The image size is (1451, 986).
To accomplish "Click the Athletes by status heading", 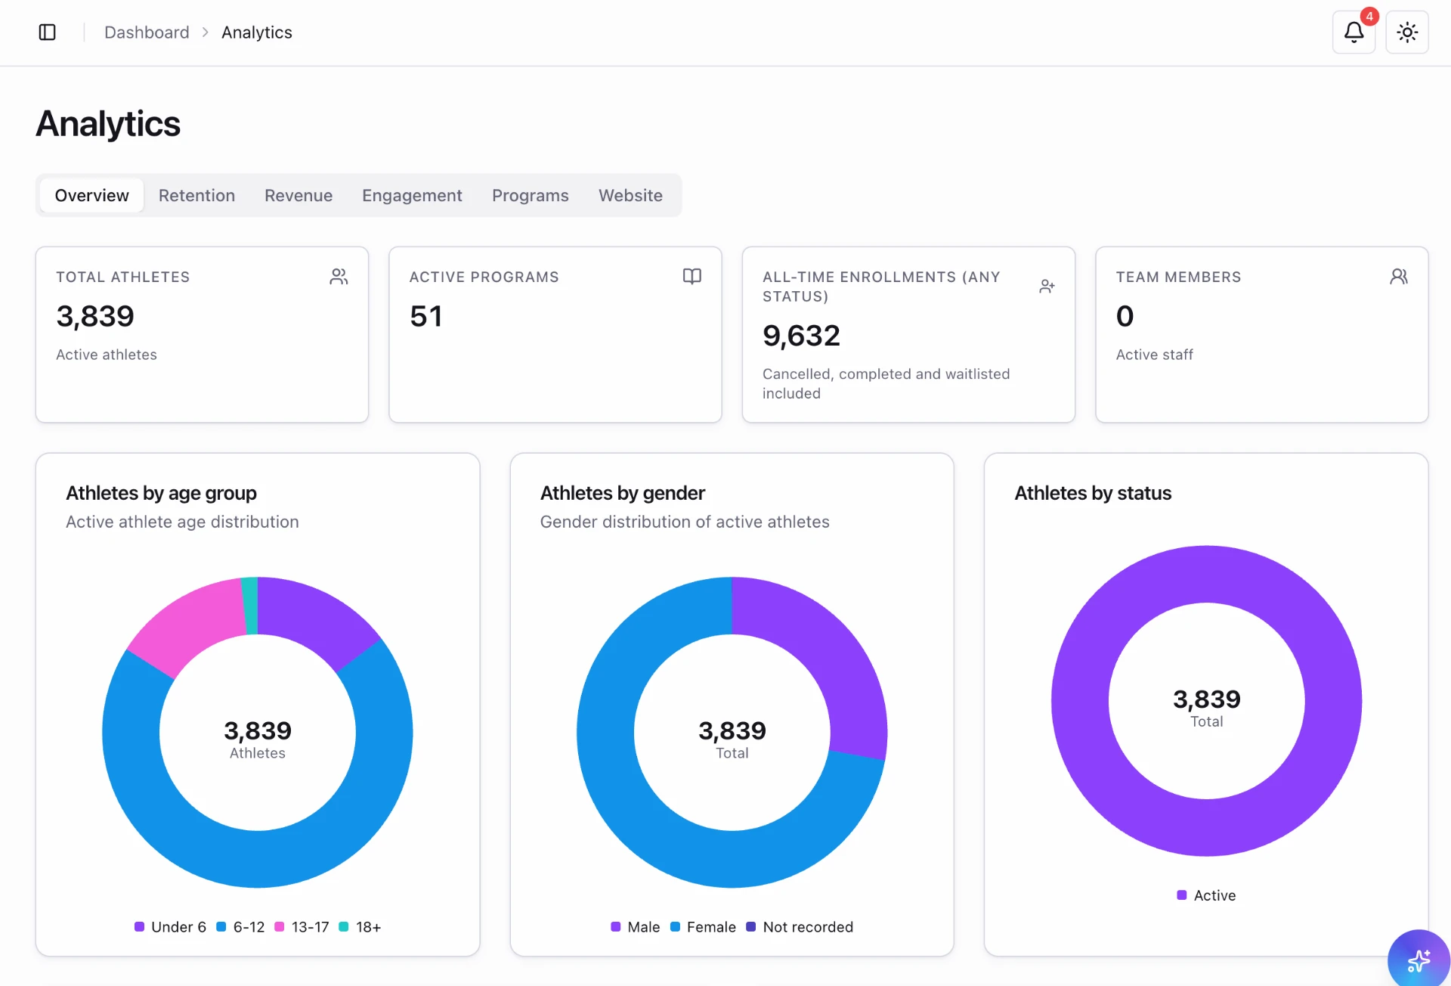I will point(1093,493).
